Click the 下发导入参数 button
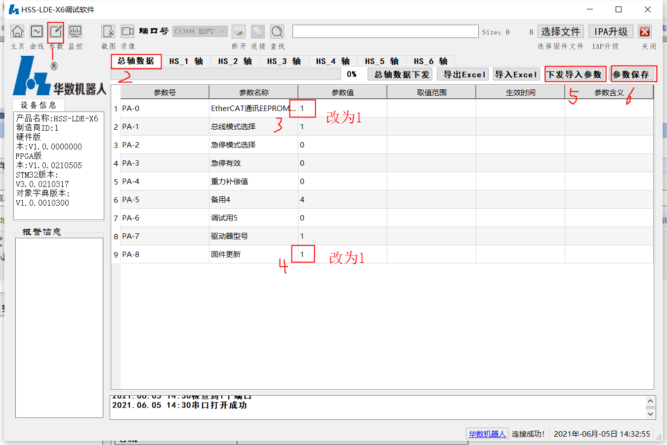The height and width of the screenshot is (445, 667). (575, 74)
